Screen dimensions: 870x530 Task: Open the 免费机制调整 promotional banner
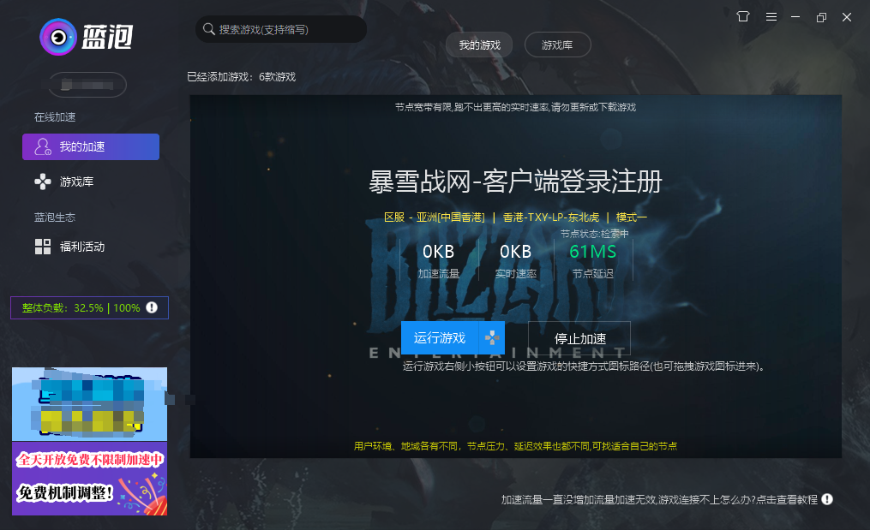[89, 478]
